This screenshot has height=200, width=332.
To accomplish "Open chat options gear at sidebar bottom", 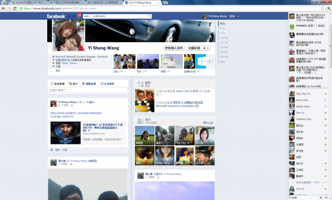I will [x=321, y=198].
